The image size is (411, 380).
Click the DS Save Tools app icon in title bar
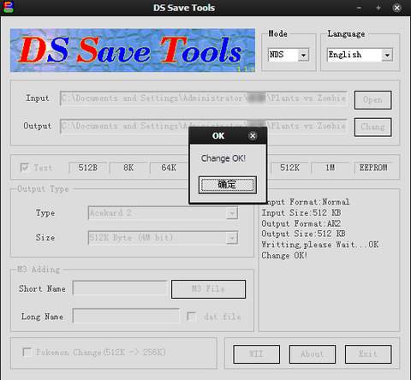[9, 8]
